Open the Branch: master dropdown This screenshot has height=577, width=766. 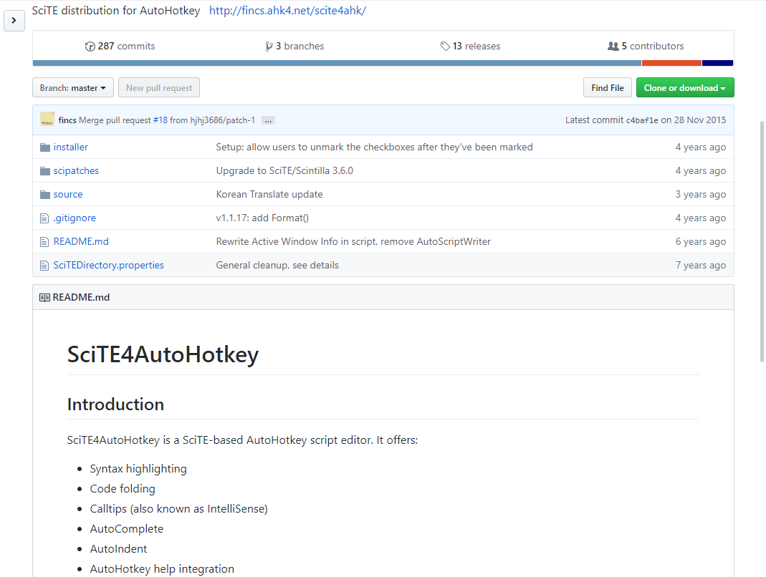(73, 88)
